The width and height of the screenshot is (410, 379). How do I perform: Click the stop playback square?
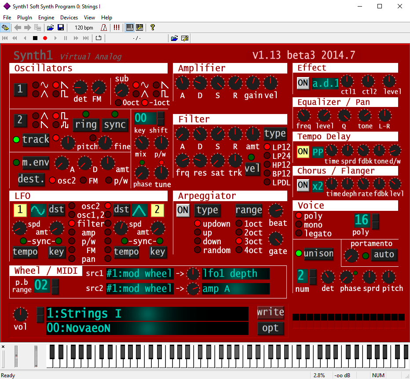click(x=35, y=38)
